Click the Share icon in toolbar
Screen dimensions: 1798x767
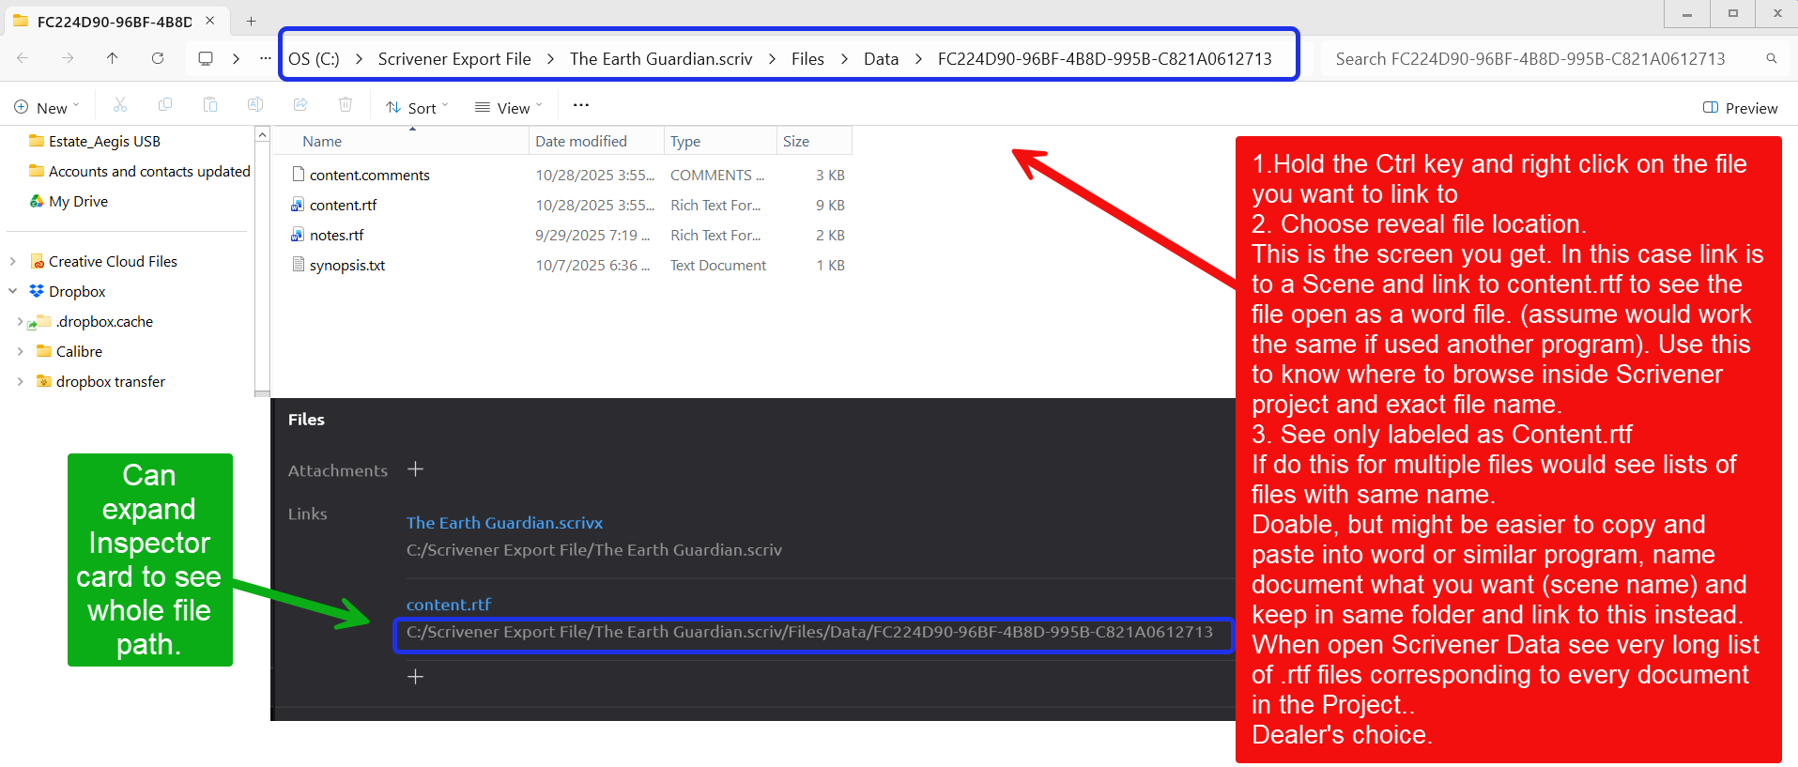[300, 105]
